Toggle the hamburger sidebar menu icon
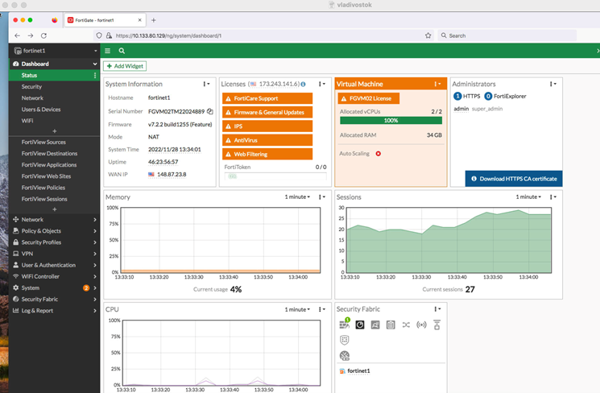Image resolution: width=600 pixels, height=393 pixels. [x=108, y=51]
